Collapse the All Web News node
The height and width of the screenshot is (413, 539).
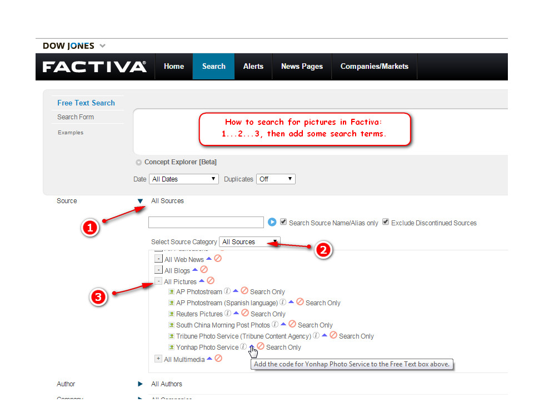point(158,259)
